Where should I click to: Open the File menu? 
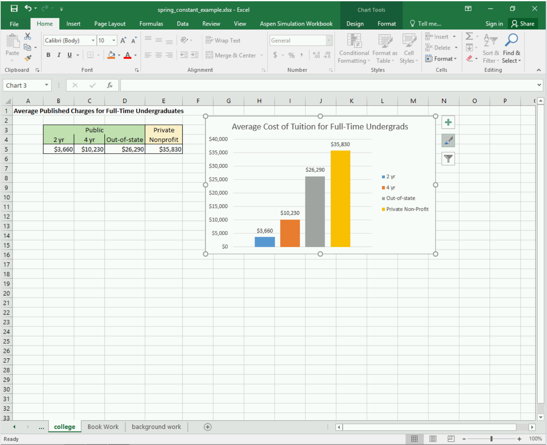tap(14, 24)
